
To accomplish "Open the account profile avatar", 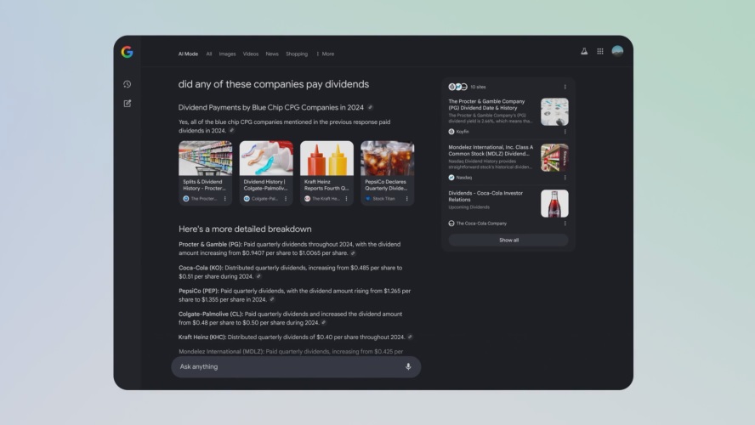I will click(x=617, y=51).
